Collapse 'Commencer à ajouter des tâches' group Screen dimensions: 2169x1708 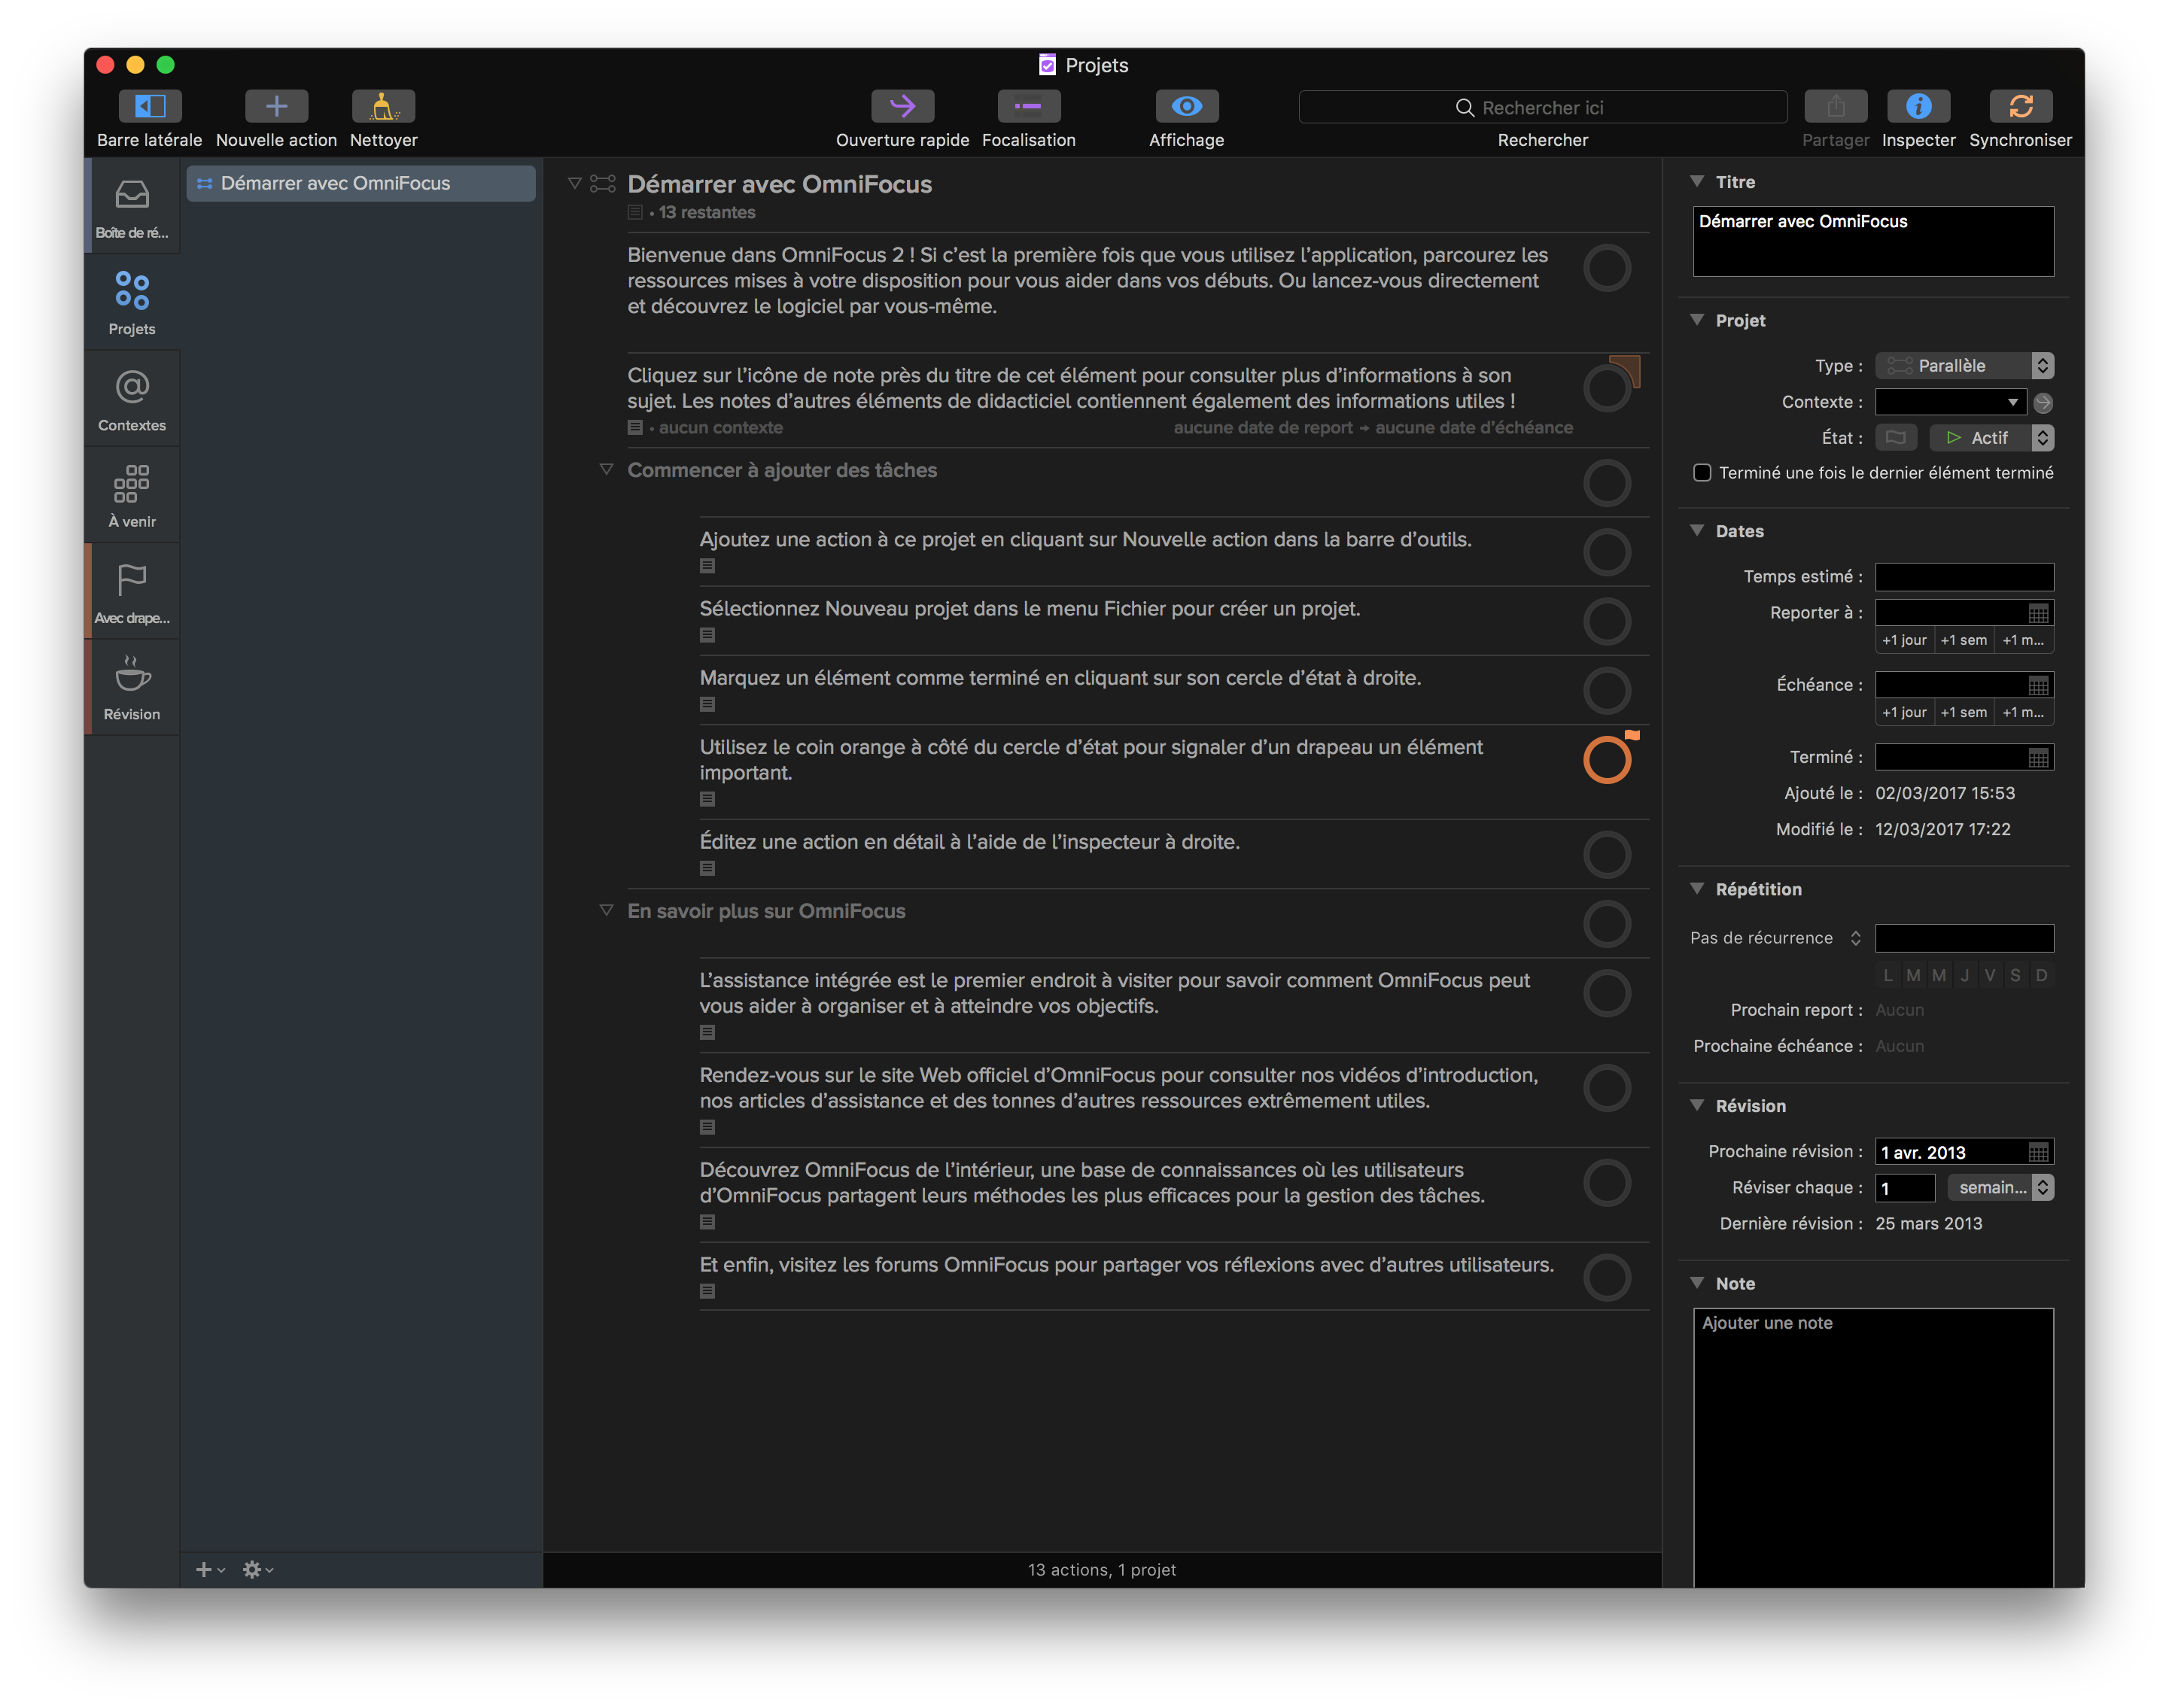[606, 469]
